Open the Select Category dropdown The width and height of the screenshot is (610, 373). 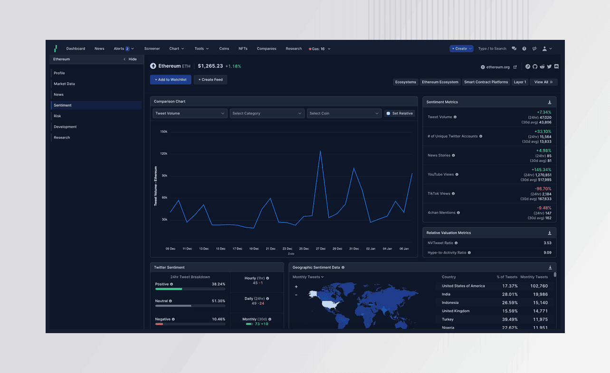[267, 113]
